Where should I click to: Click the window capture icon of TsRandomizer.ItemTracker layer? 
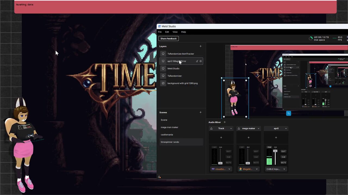pos(163,54)
